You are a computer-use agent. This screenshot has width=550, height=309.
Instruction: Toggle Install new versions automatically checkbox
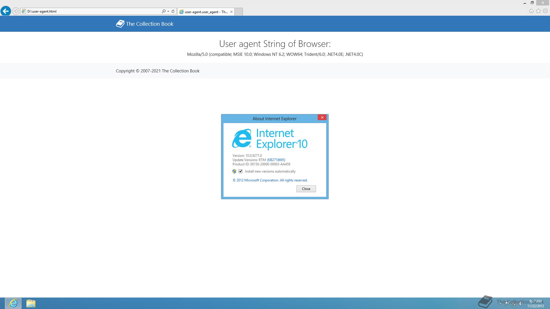[241, 171]
